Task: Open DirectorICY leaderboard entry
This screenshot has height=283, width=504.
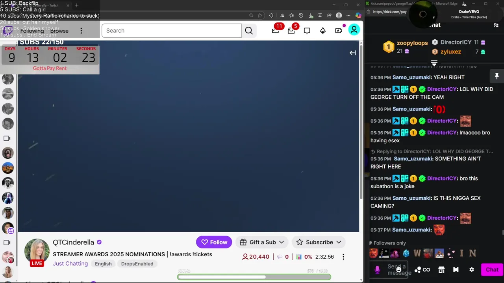Action: 459,42
